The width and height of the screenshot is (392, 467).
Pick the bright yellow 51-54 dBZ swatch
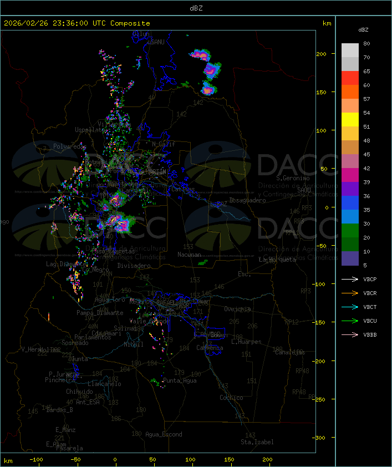tap(350, 119)
